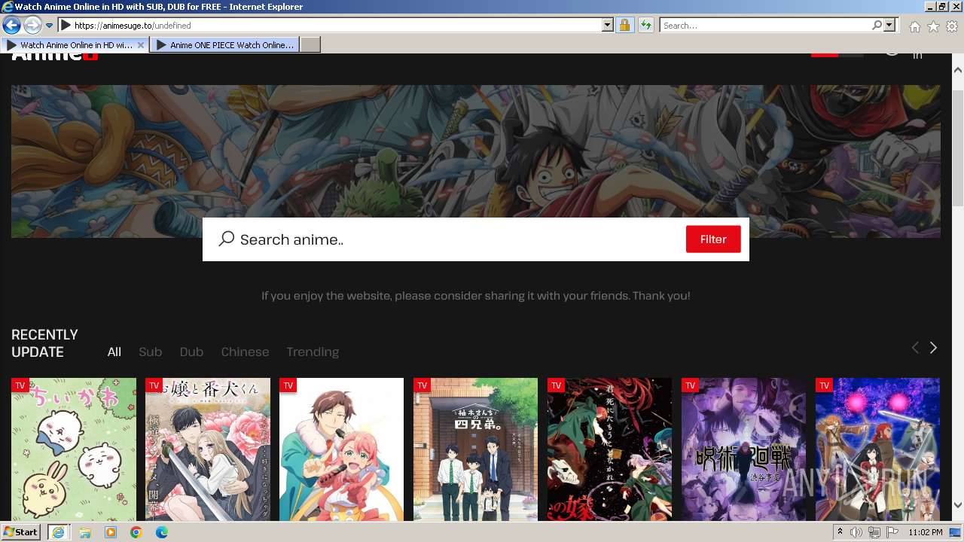This screenshot has width=964, height=542.
Task: Click the page scrollbar up arrow
Action: pos(958,69)
